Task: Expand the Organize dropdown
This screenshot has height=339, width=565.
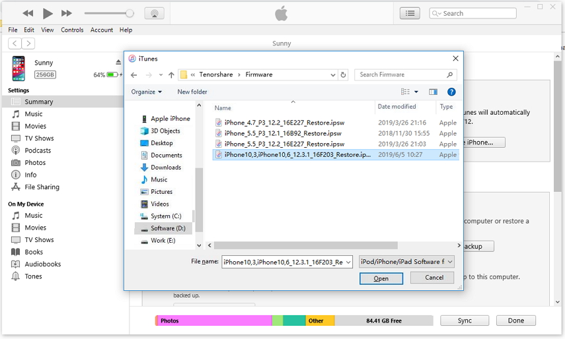Action: (147, 92)
